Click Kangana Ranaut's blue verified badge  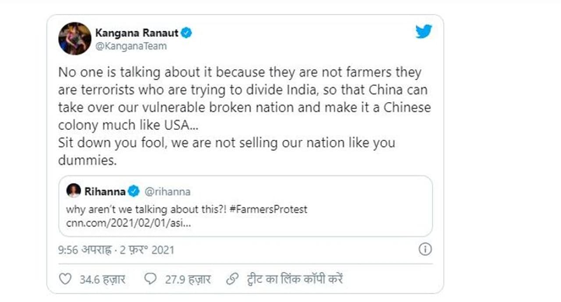pyautogui.click(x=187, y=33)
